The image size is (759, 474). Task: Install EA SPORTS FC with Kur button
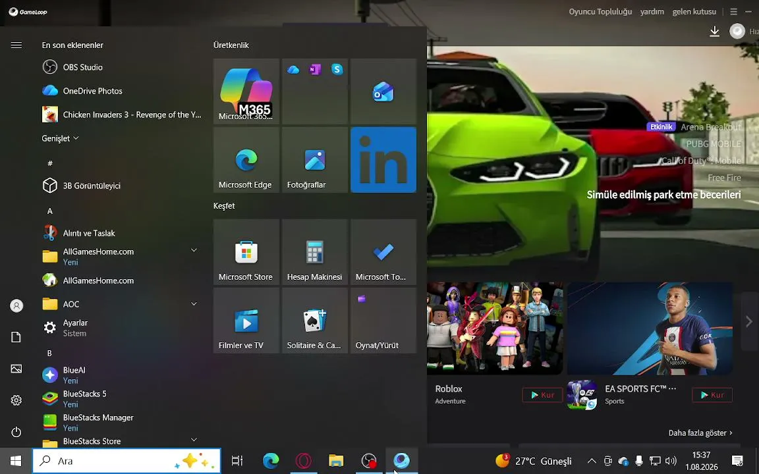[x=712, y=395]
